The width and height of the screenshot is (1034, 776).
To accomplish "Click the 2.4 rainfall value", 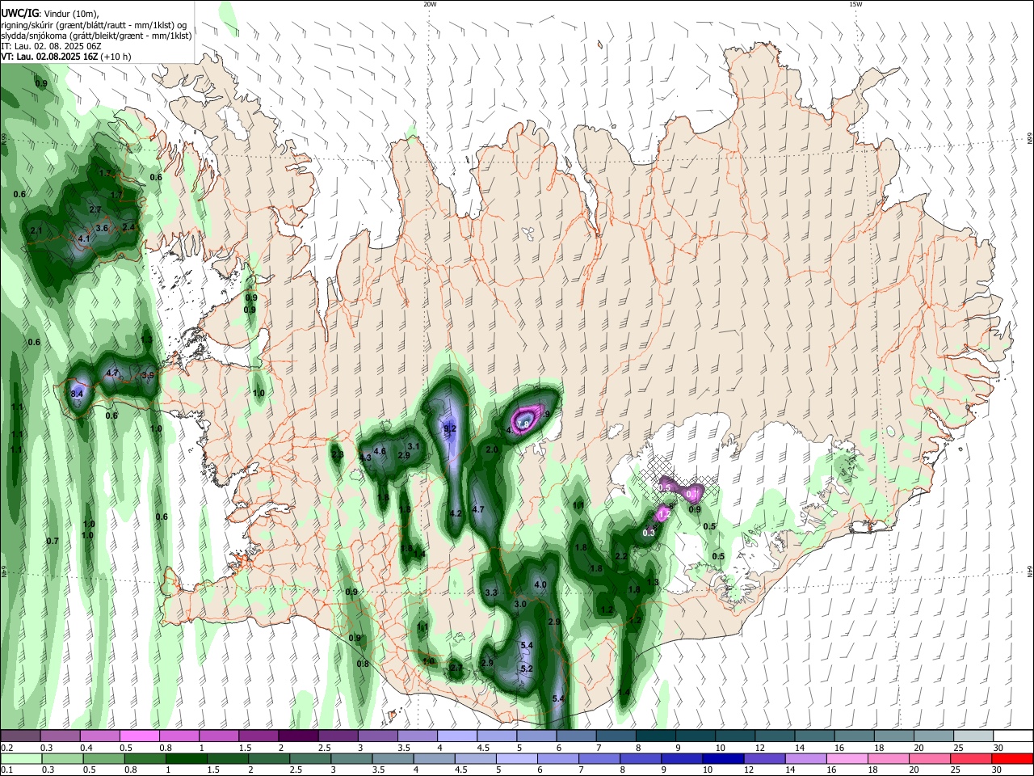I will 128,227.
